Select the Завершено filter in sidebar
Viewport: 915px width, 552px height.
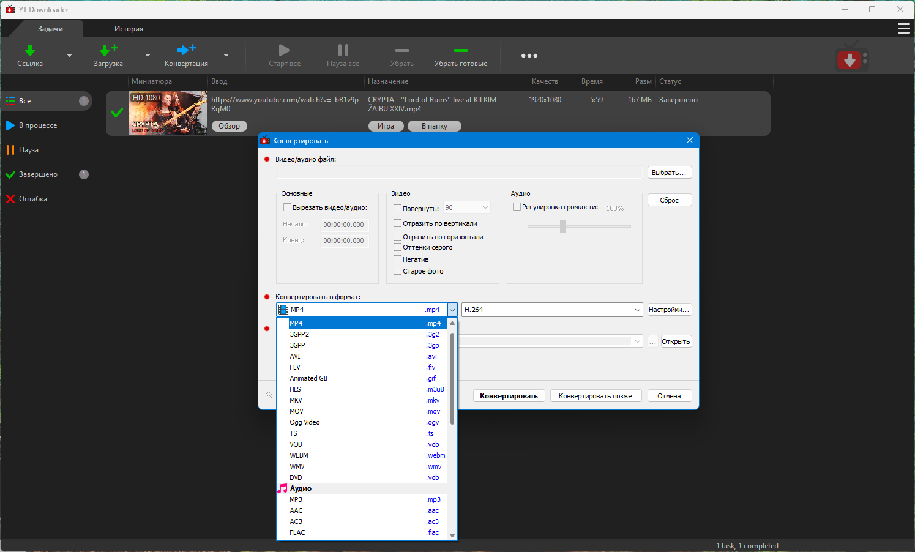(38, 174)
